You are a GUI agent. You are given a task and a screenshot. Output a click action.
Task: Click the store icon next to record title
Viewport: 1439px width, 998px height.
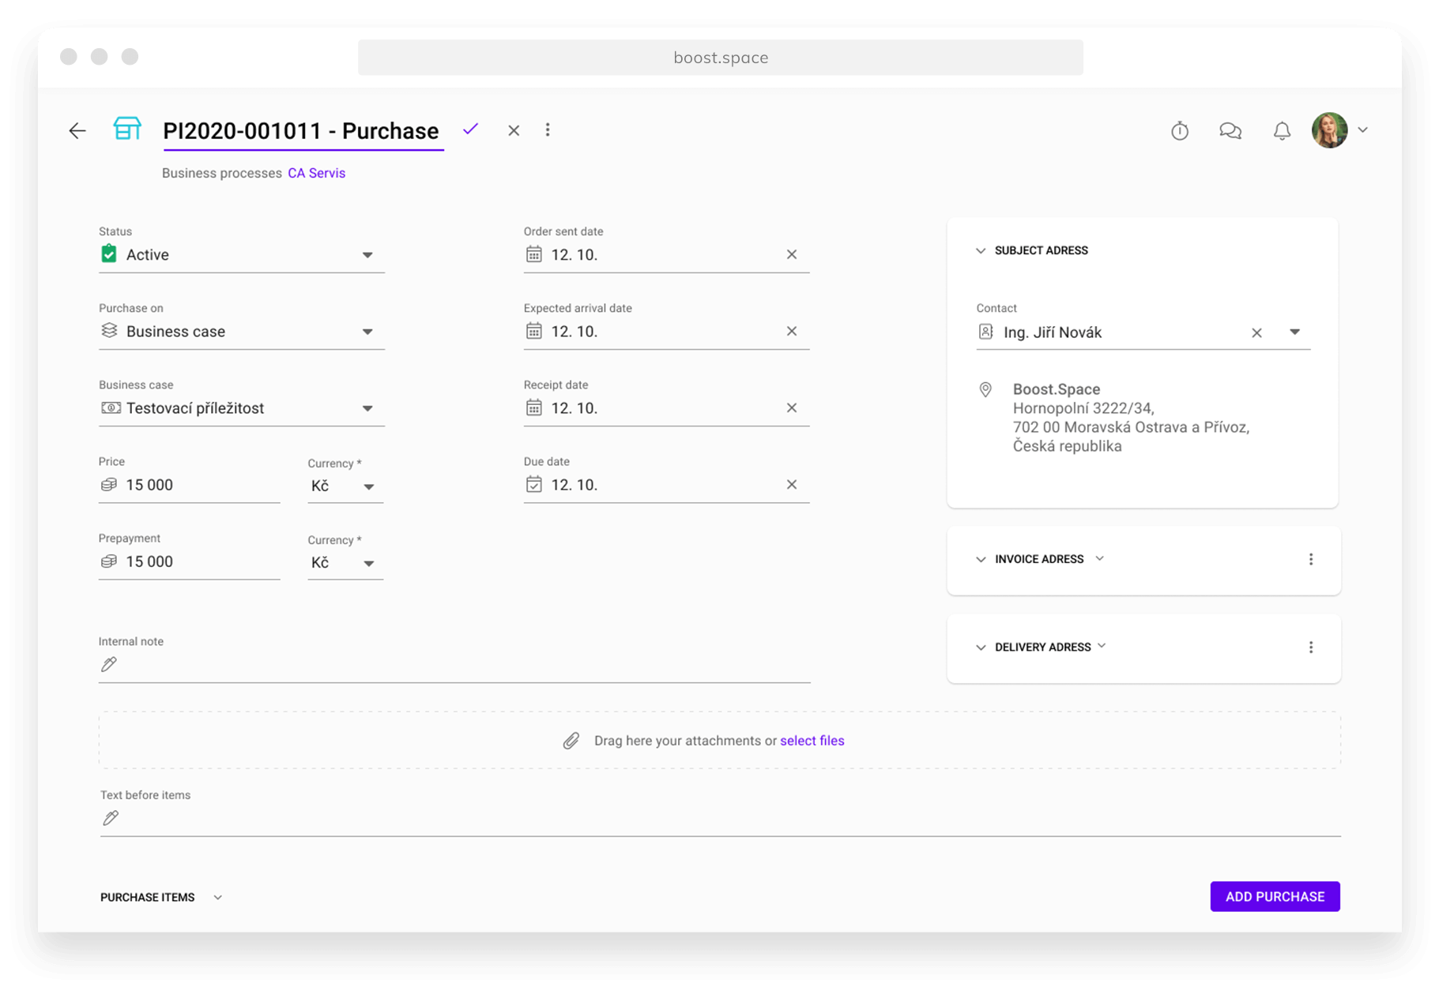click(x=127, y=129)
